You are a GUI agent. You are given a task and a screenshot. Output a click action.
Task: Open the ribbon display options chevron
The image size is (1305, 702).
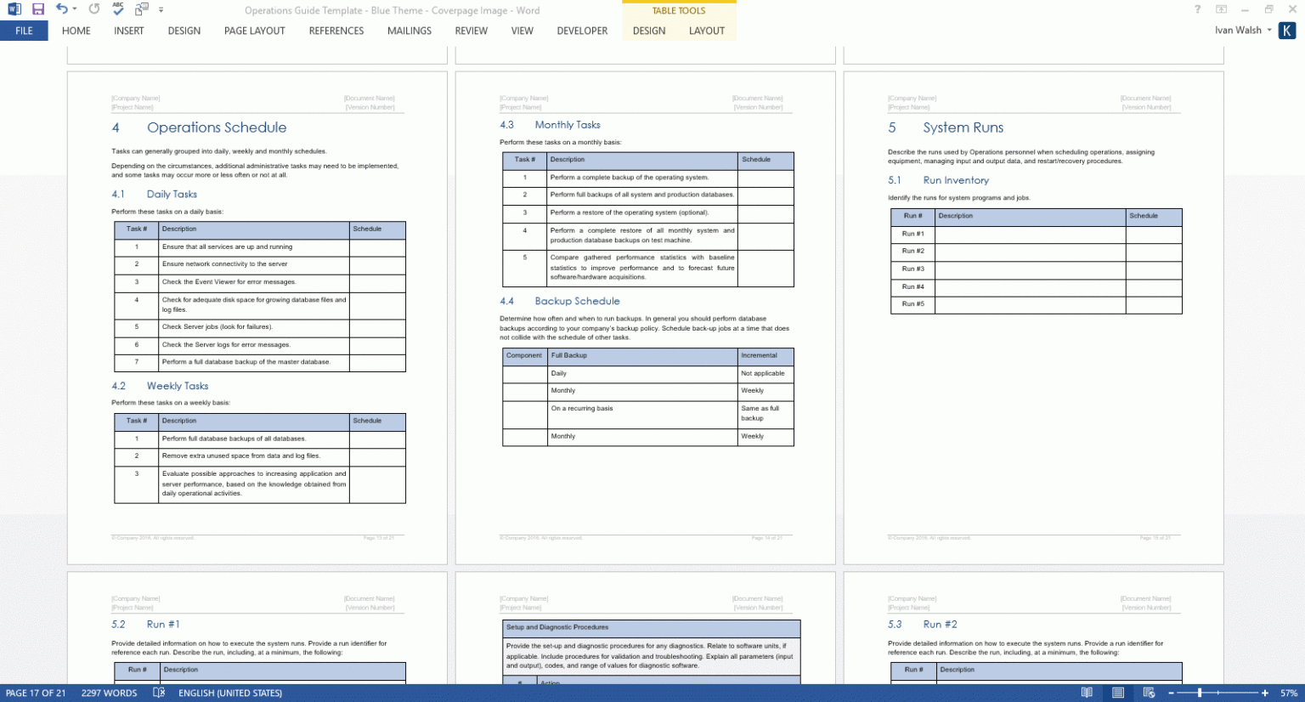click(1221, 9)
